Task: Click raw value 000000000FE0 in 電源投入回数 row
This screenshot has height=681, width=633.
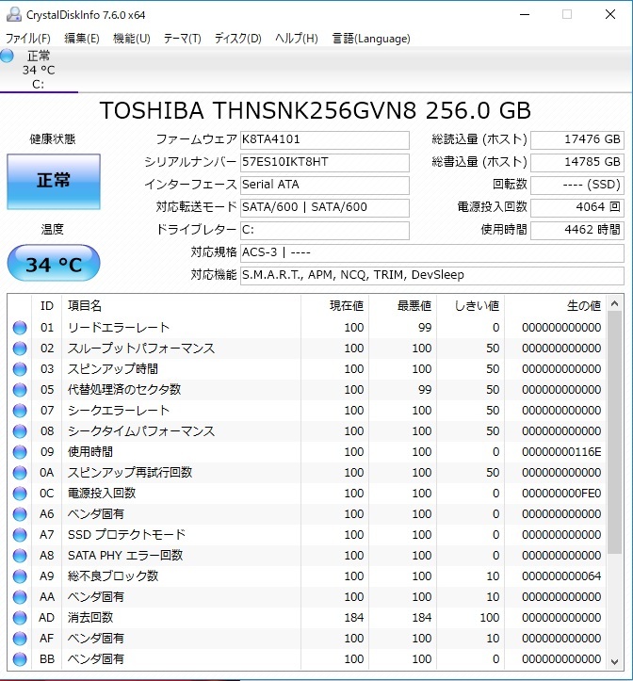Action: point(561,494)
